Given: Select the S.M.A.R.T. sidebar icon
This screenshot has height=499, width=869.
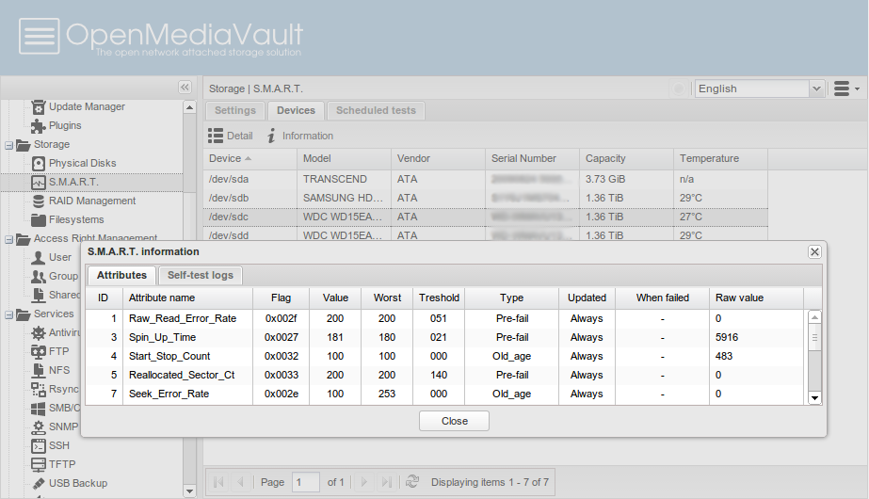Looking at the screenshot, I should pos(39,183).
